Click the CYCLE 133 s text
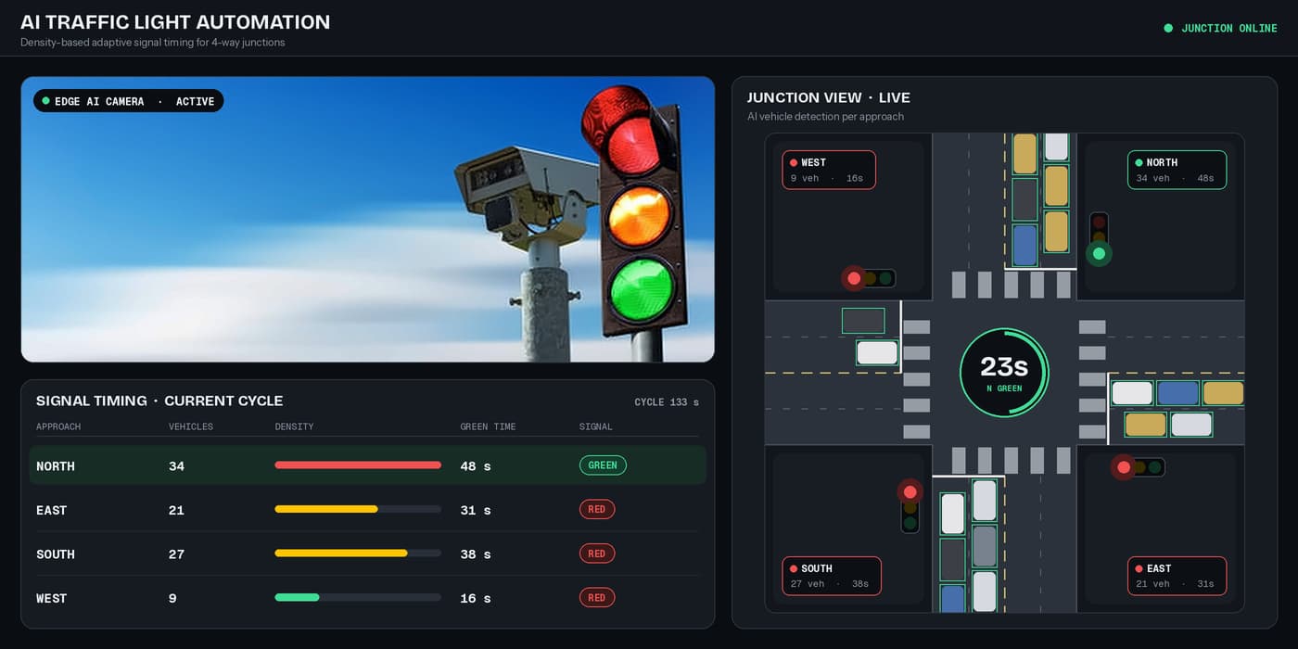The height and width of the screenshot is (649, 1298). [667, 402]
